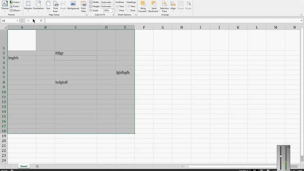Switch to the Sheet1 tab
This screenshot has height=171, width=304.
pyautogui.click(x=24, y=166)
